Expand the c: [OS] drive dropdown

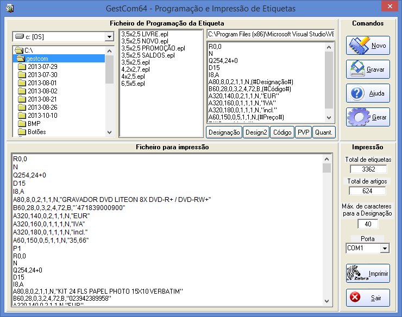[x=109, y=36]
